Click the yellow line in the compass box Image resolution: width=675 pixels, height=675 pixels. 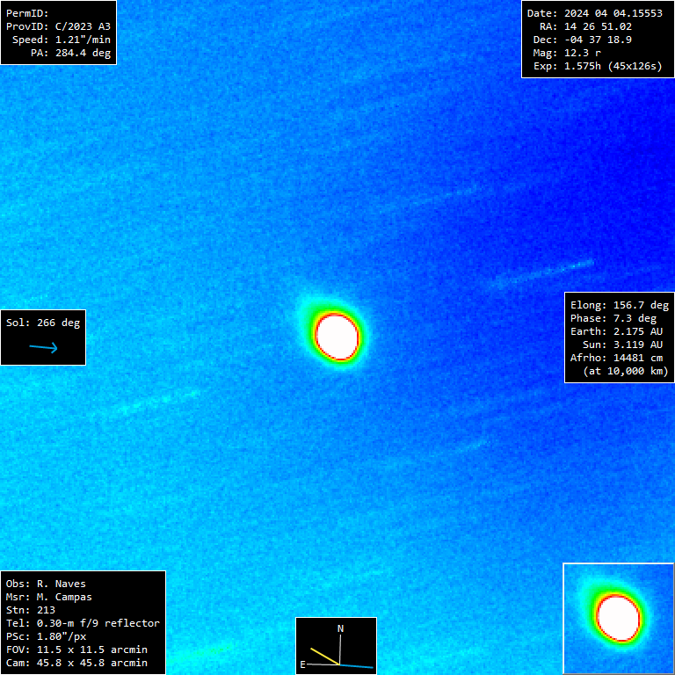click(x=325, y=657)
